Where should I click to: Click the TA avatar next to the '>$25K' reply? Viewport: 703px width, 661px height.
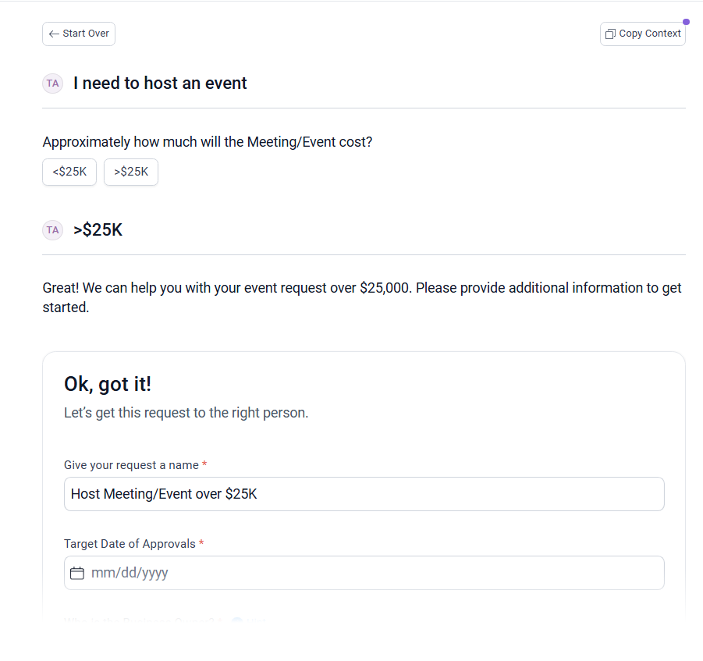[x=52, y=230]
